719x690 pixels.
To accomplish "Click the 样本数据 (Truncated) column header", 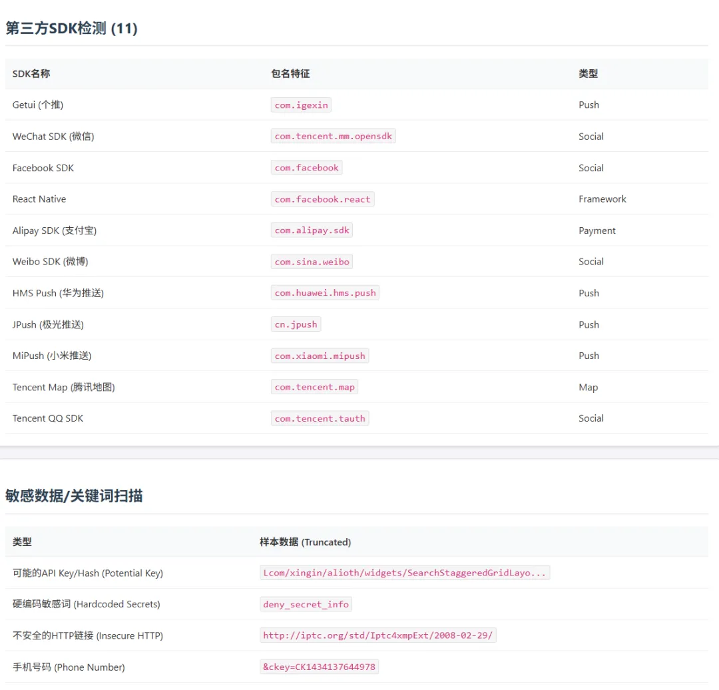I will (306, 542).
